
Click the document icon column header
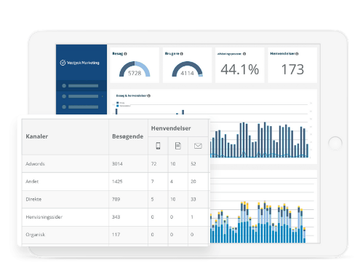(x=178, y=146)
